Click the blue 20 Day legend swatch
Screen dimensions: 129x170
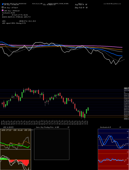click(3, 4)
